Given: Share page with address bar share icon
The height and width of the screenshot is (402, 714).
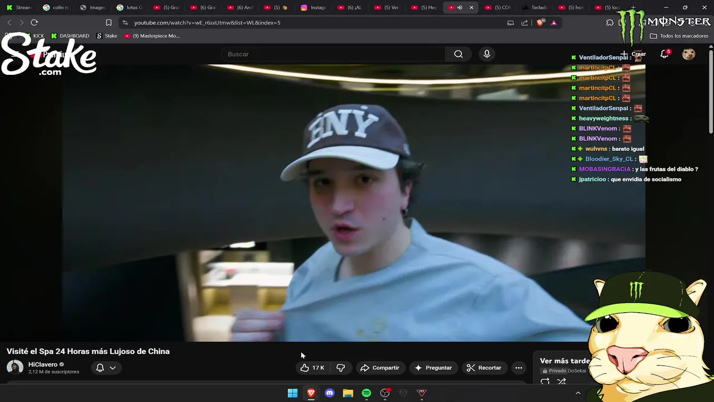Looking at the screenshot, I should click(524, 22).
